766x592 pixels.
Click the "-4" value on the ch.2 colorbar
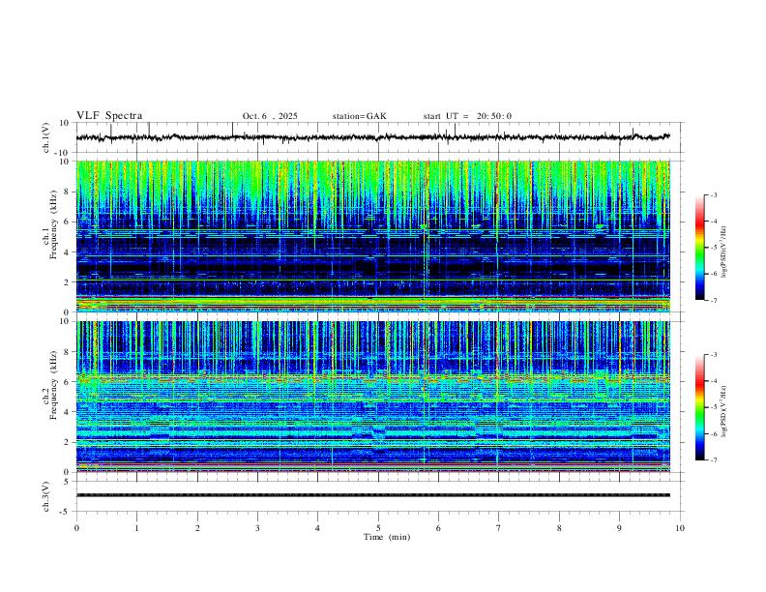(x=714, y=381)
